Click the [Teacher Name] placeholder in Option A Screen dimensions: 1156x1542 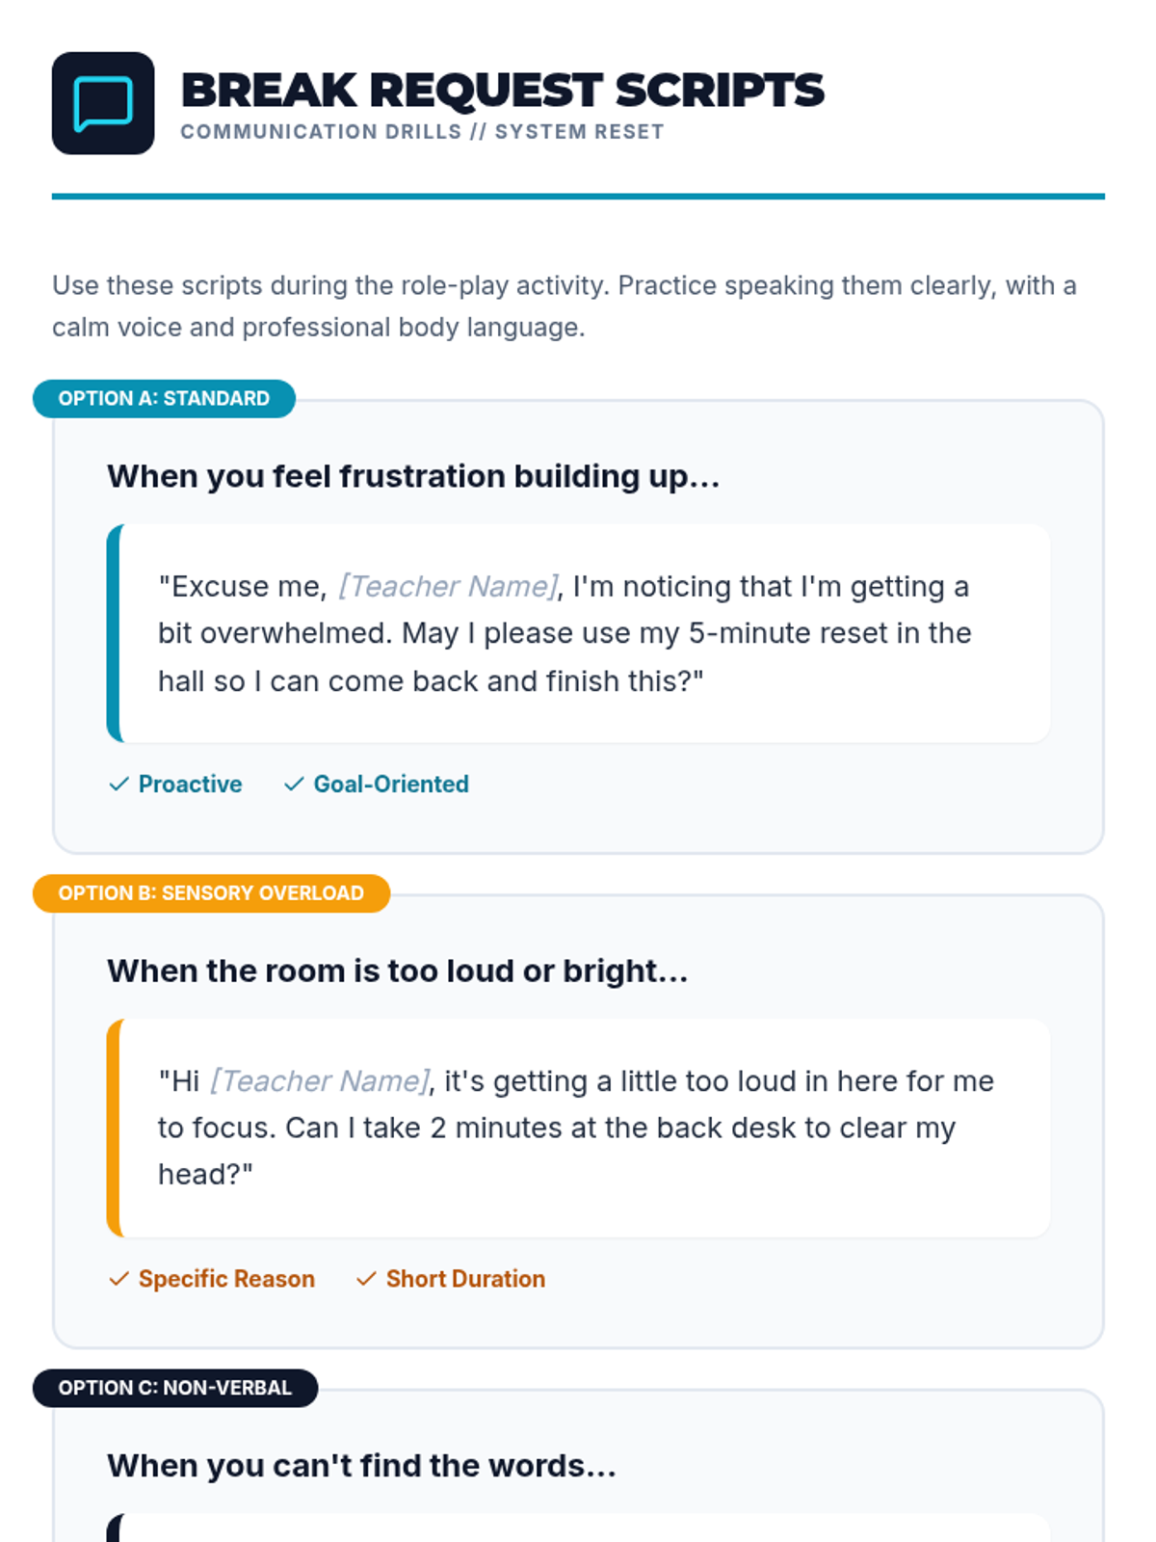pos(448,586)
